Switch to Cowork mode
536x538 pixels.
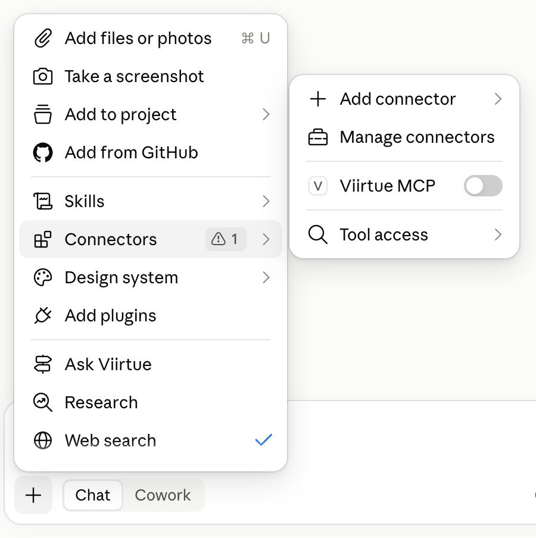163,495
